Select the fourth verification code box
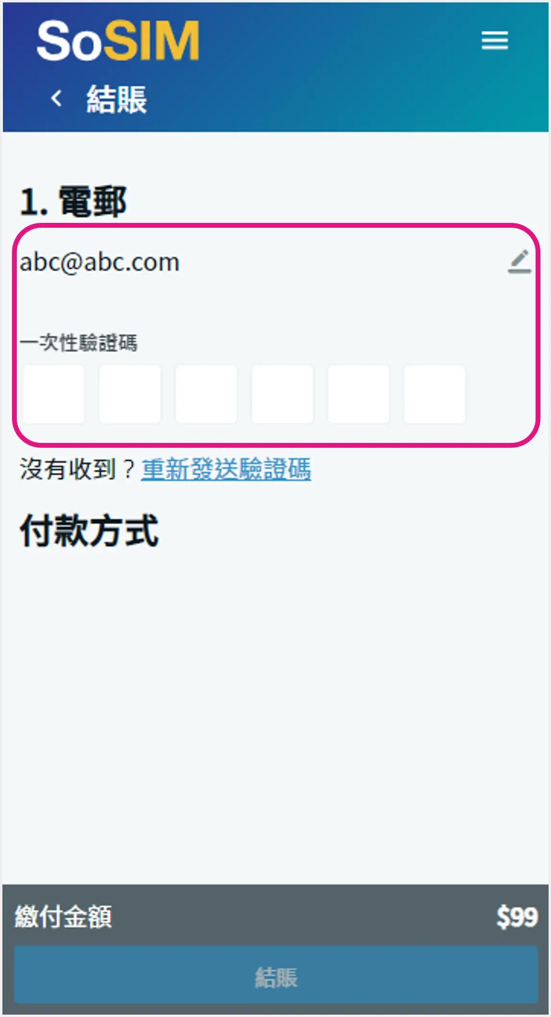This screenshot has width=551, height=1017. click(x=282, y=394)
